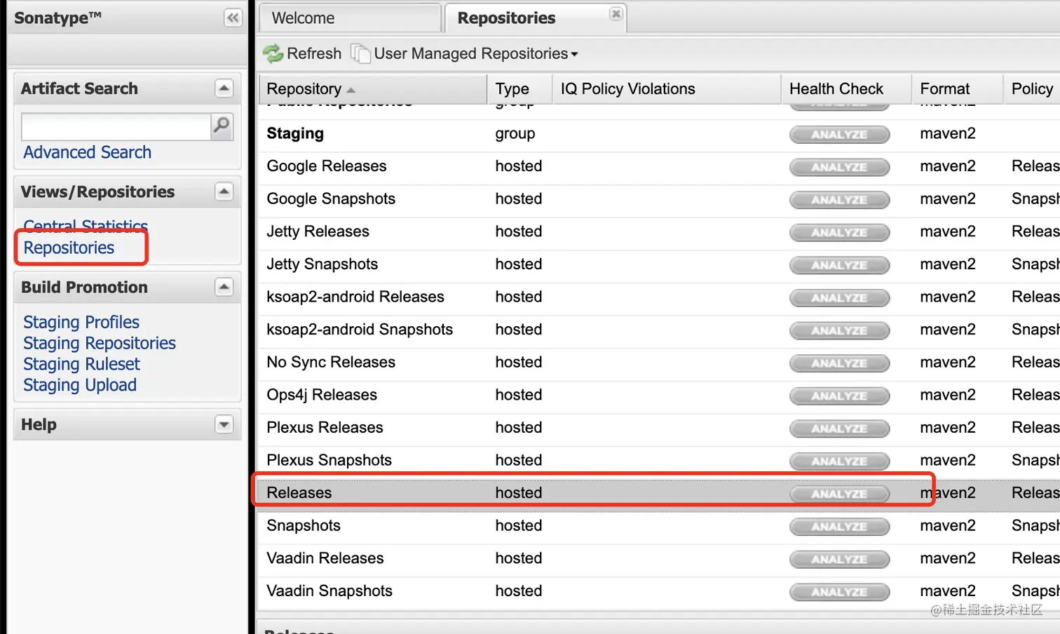Open the Staging Profiles link
Image resolution: width=1060 pixels, height=634 pixels.
coord(81,322)
